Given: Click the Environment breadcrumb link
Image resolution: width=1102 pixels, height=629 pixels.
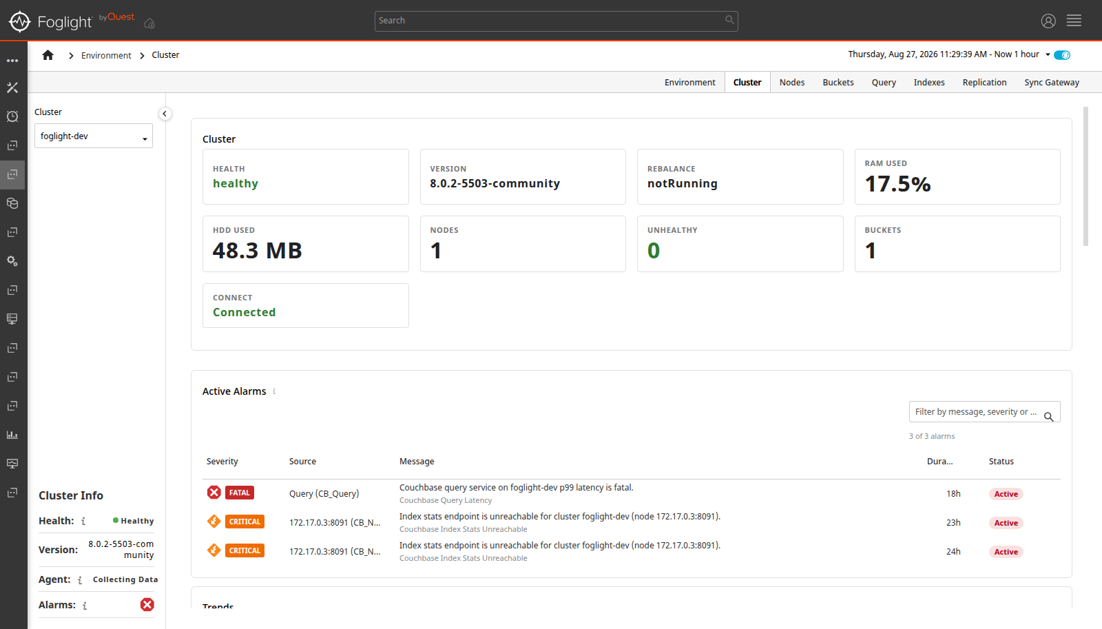Looking at the screenshot, I should [106, 55].
